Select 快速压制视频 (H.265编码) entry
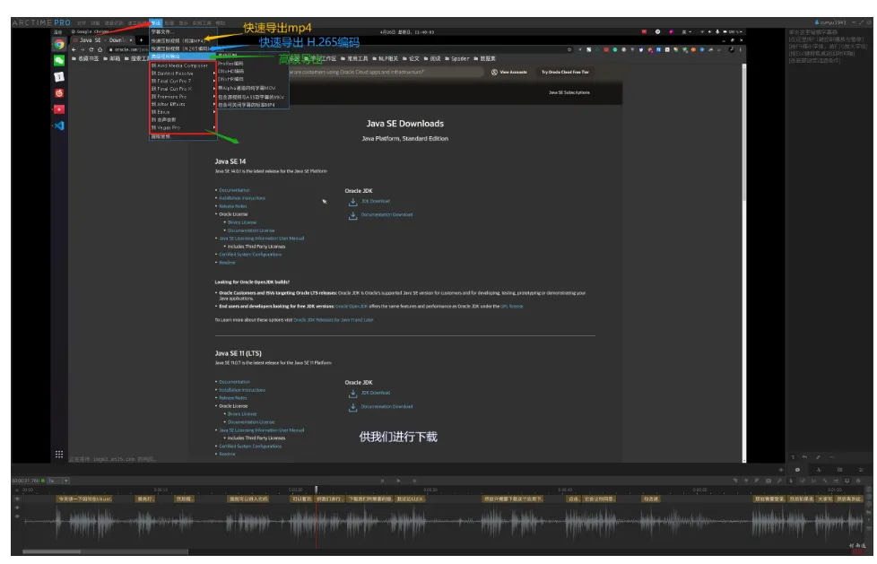 (183, 48)
